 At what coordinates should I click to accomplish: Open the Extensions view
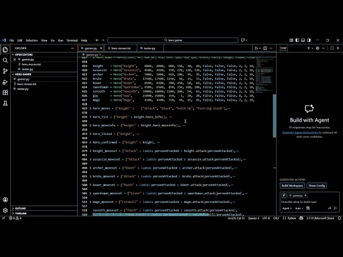[x=5, y=93]
